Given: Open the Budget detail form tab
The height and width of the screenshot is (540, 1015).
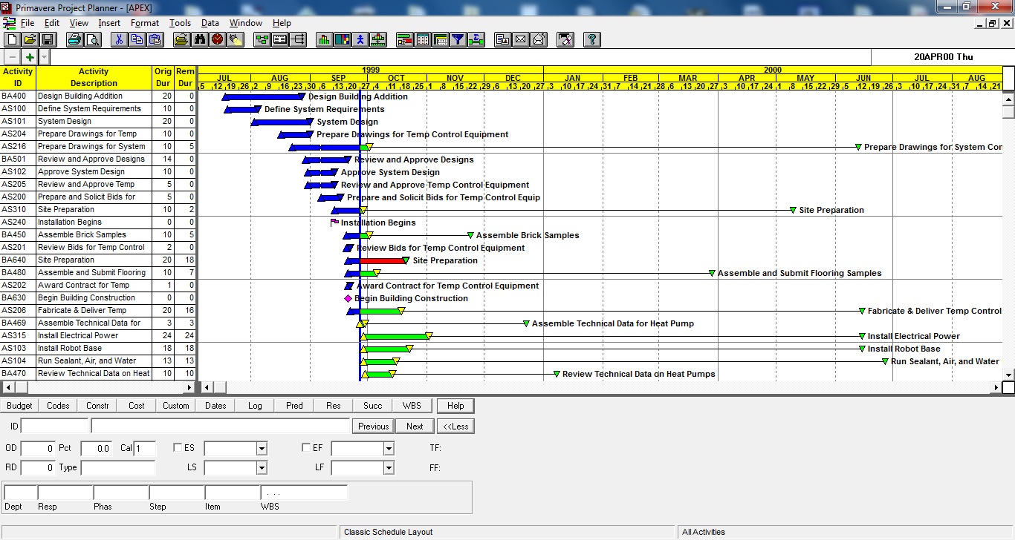Looking at the screenshot, I should tap(19, 406).
